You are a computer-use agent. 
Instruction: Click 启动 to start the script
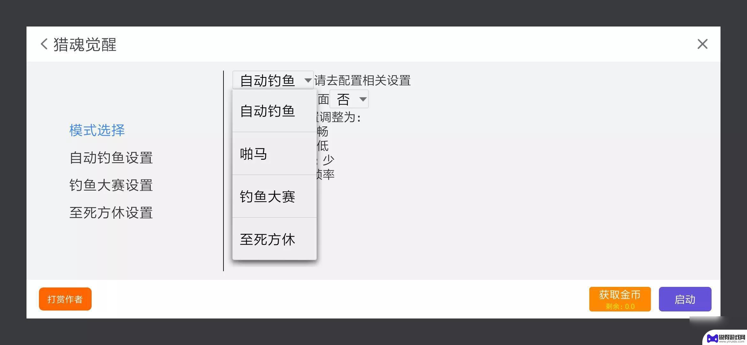[x=685, y=299]
